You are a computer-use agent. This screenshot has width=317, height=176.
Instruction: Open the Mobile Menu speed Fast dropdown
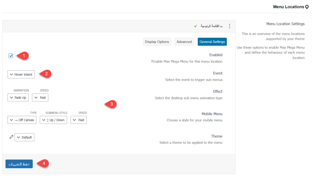coord(79,120)
